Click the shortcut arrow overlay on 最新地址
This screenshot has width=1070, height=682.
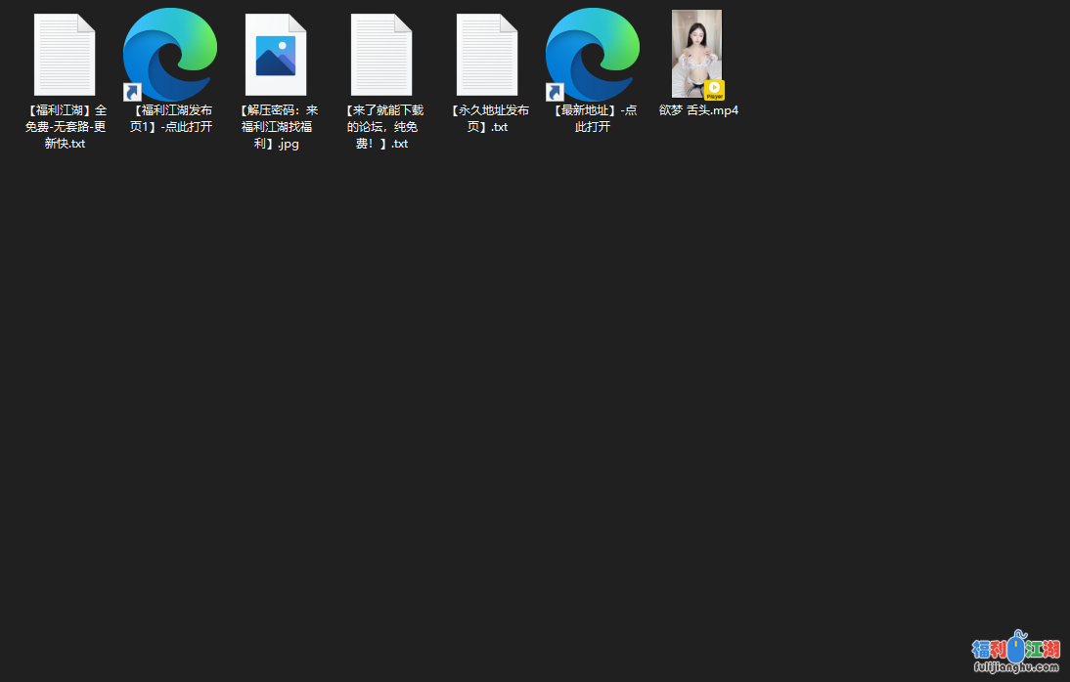point(555,92)
